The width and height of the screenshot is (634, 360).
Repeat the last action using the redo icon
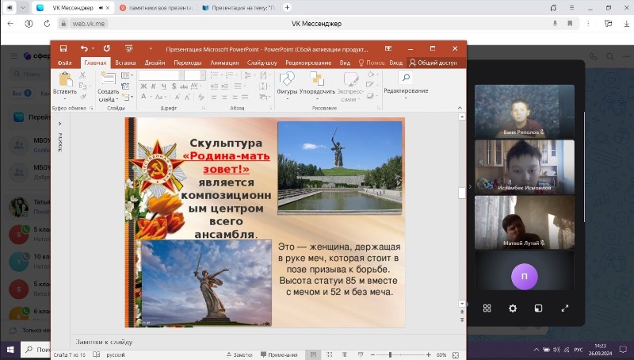(x=107, y=48)
